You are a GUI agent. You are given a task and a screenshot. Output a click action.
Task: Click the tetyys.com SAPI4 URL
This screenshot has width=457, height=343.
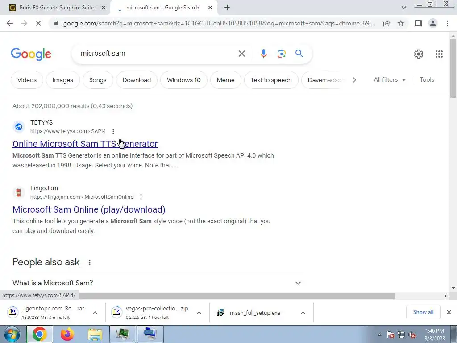(x=68, y=131)
